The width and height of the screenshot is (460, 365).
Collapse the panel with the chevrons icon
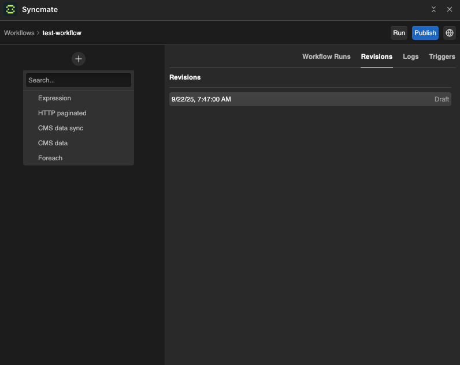pos(434,10)
